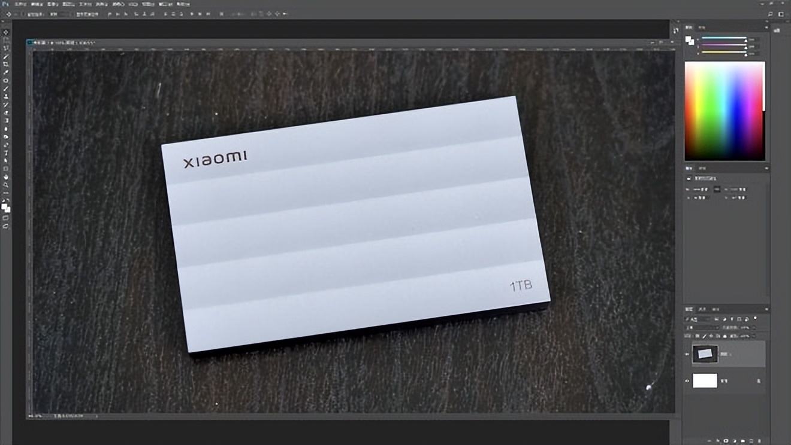Select the Eraser tool
Image resolution: width=791 pixels, height=445 pixels.
coord(6,112)
